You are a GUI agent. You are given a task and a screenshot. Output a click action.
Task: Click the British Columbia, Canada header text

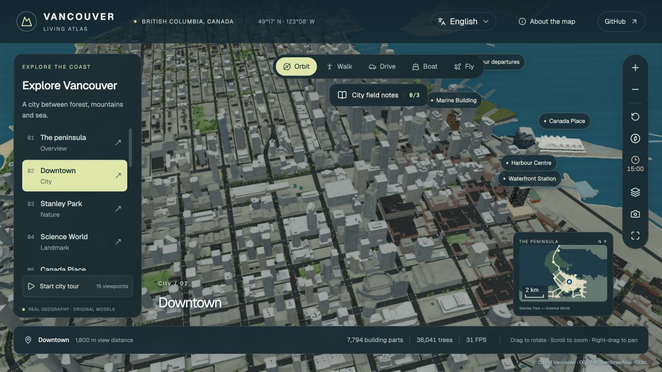(188, 22)
